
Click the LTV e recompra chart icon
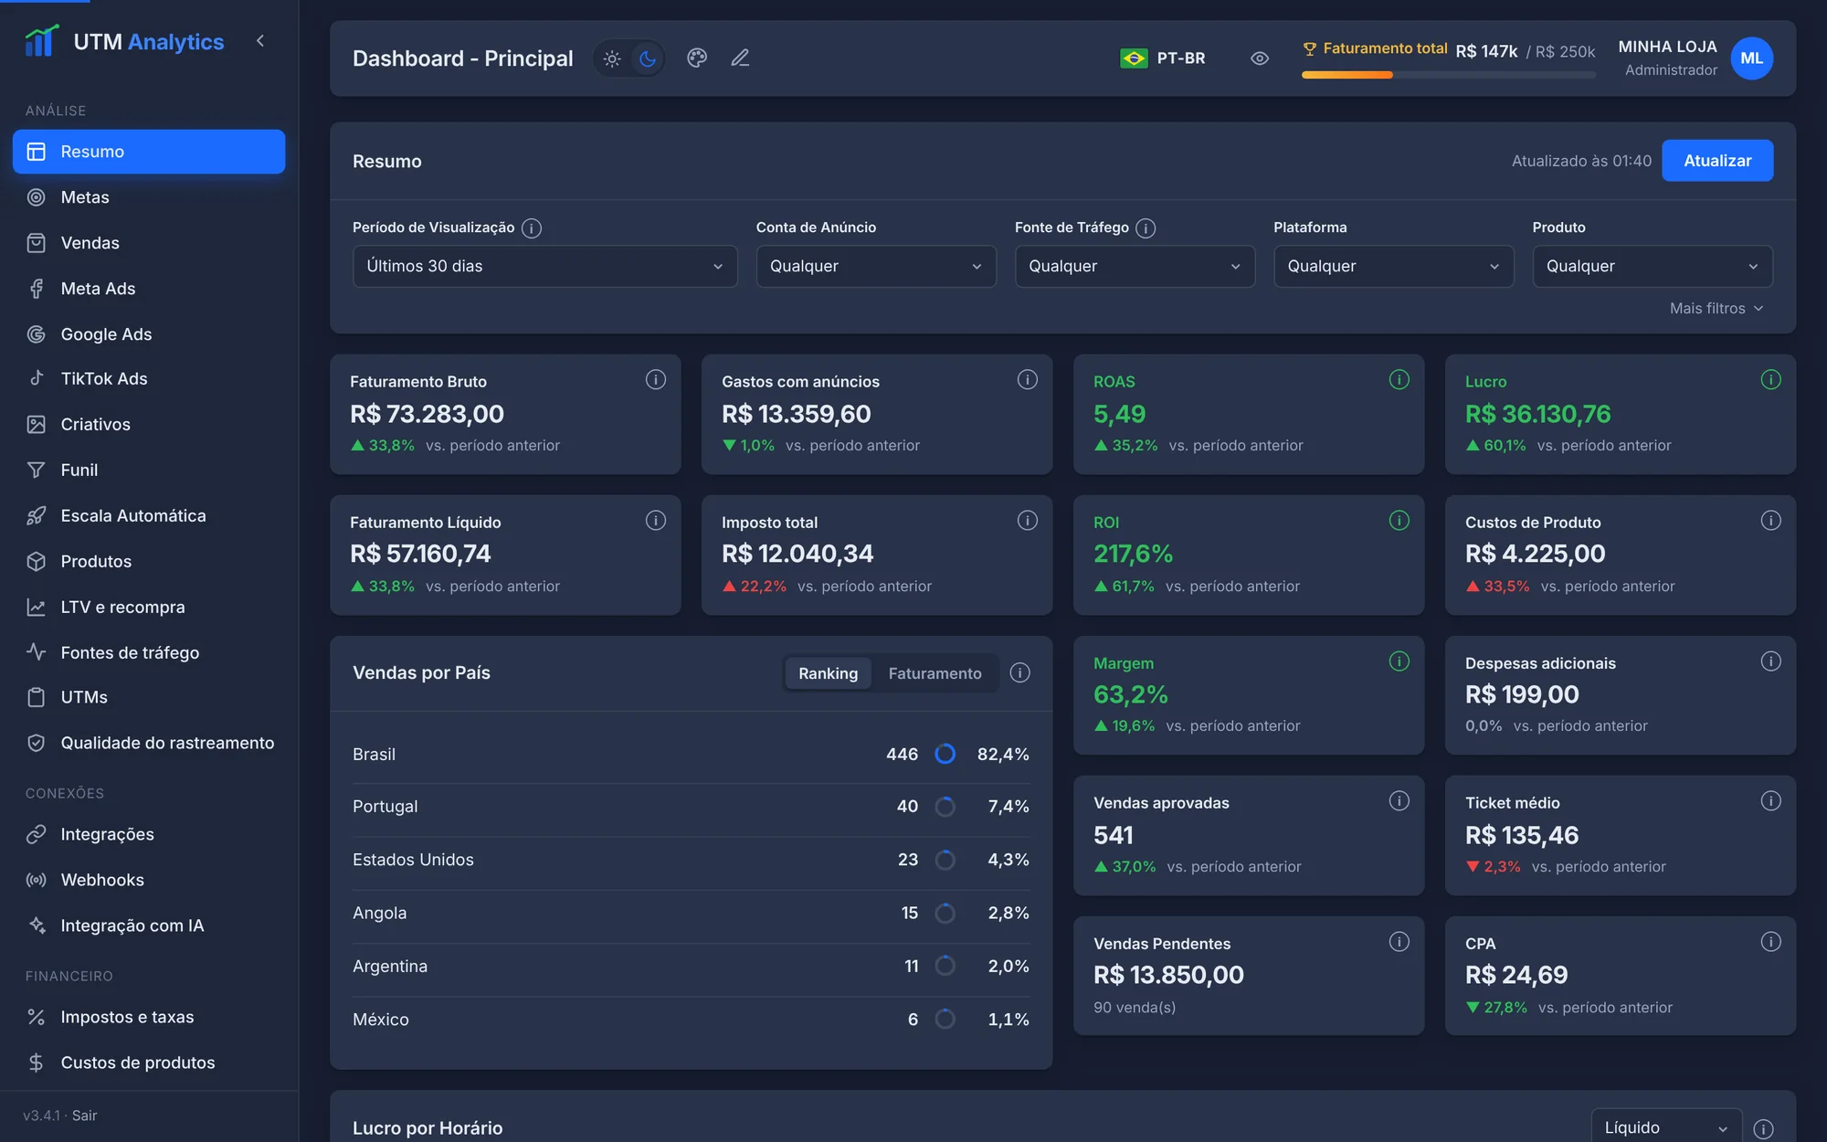[37, 607]
